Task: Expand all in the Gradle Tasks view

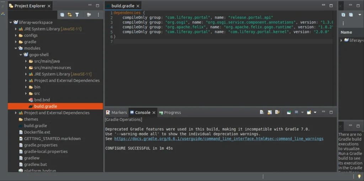Action: coord(343,15)
